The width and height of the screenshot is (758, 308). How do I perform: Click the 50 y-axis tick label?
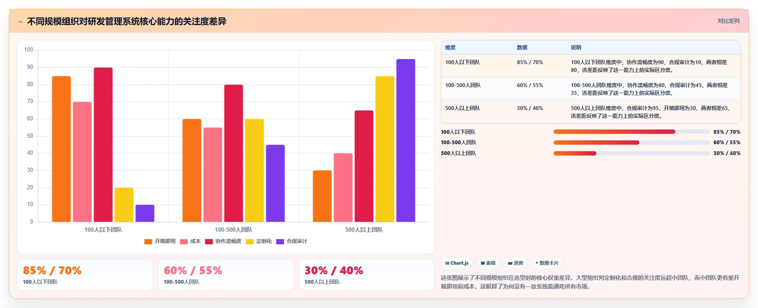(30, 136)
